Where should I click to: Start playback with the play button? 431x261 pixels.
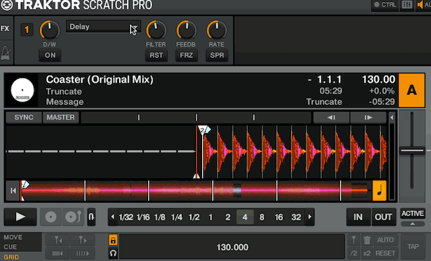[20, 217]
